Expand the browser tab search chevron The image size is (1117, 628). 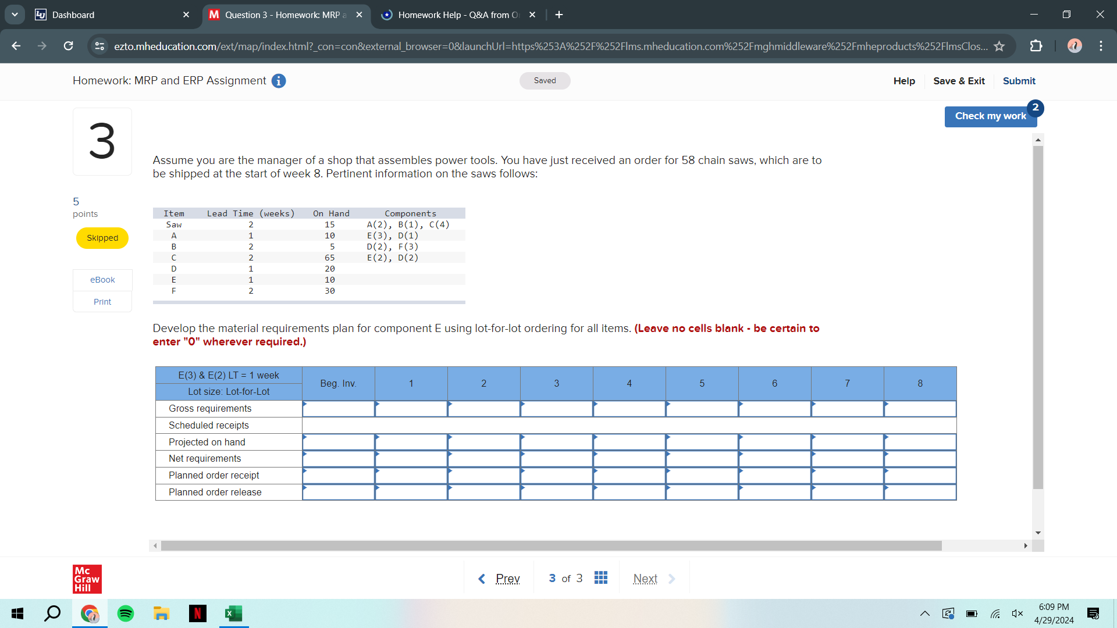click(15, 15)
